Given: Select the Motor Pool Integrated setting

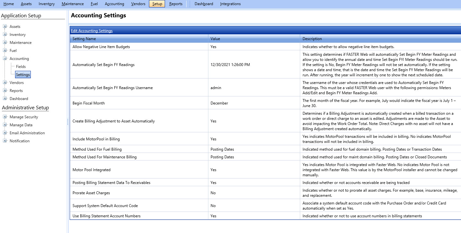Looking at the screenshot, I should point(91,170).
